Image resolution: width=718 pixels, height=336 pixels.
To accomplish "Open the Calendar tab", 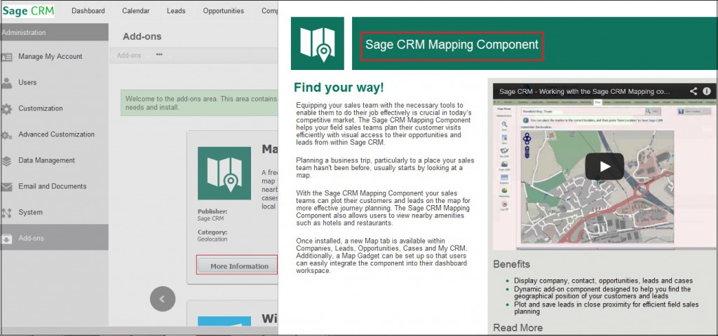I will coord(136,11).
